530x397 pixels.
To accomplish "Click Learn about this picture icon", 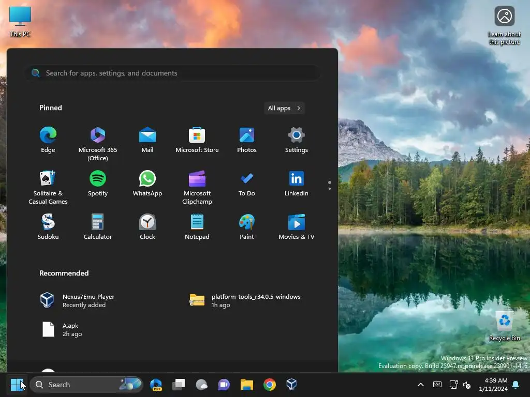I will pyautogui.click(x=504, y=26).
